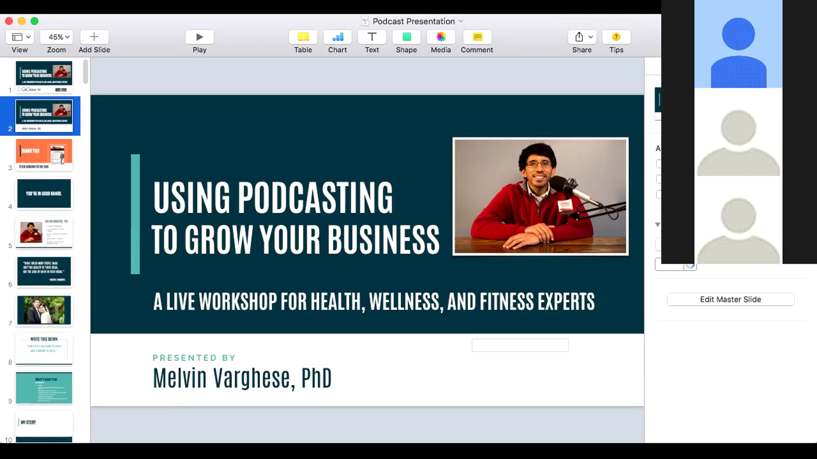Toggle the first Appearance checkbox
Image resolution: width=817 pixels, height=459 pixels.
[659, 164]
